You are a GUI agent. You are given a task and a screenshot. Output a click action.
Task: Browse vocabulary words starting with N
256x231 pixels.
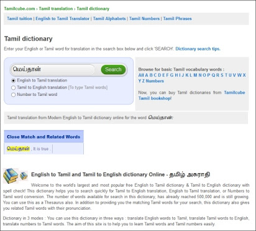click(200, 75)
